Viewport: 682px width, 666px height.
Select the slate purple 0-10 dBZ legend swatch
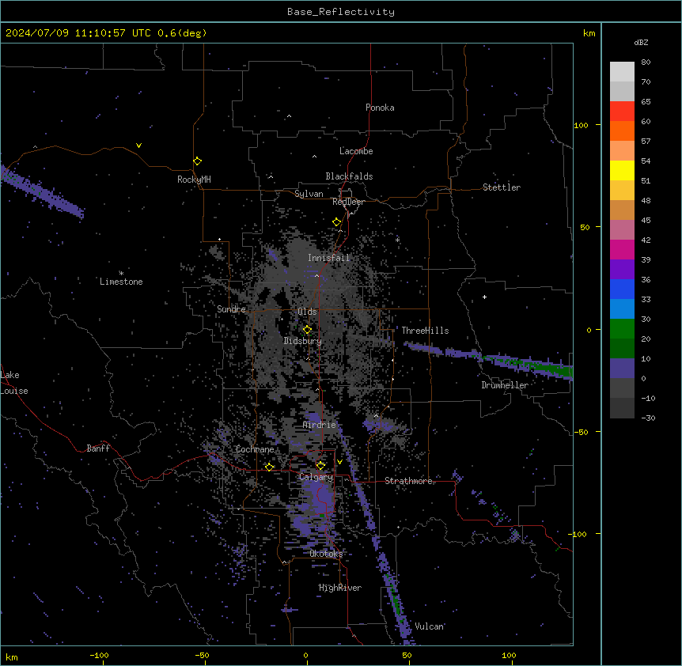tap(622, 369)
